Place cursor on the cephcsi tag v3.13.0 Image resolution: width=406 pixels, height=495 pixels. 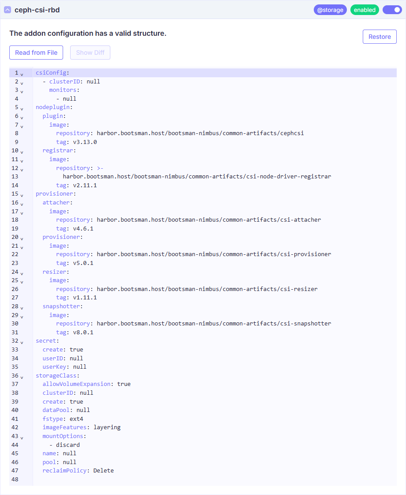point(85,142)
